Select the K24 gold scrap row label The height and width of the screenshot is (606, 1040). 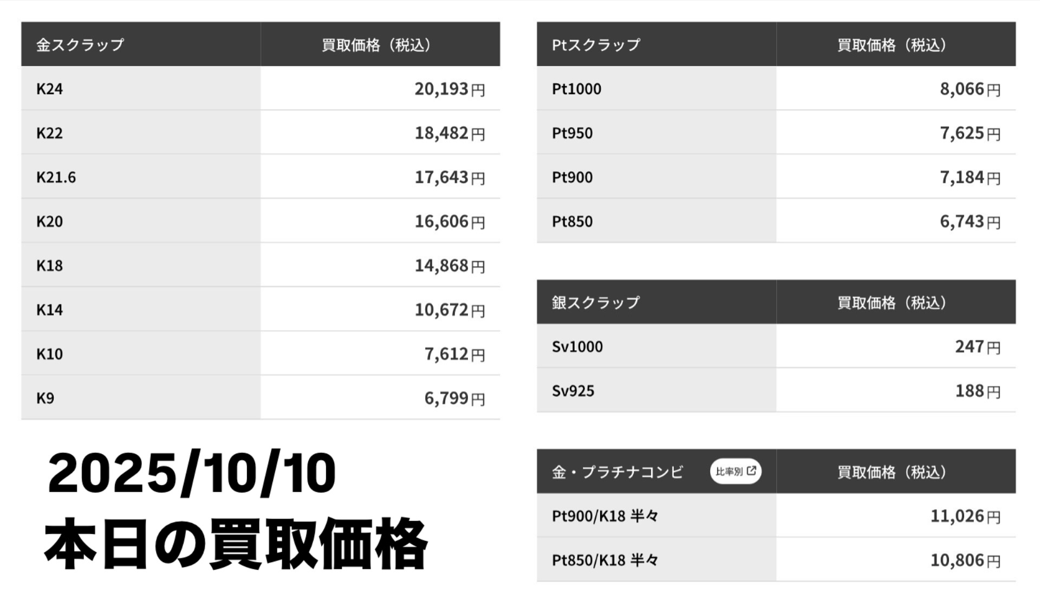pos(50,89)
